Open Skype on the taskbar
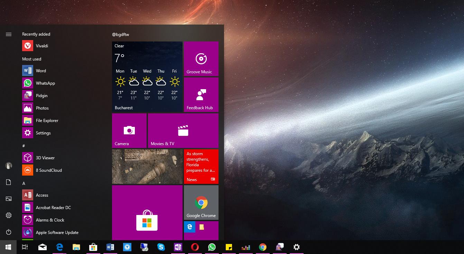Image resolution: width=464 pixels, height=254 pixels. (x=161, y=247)
